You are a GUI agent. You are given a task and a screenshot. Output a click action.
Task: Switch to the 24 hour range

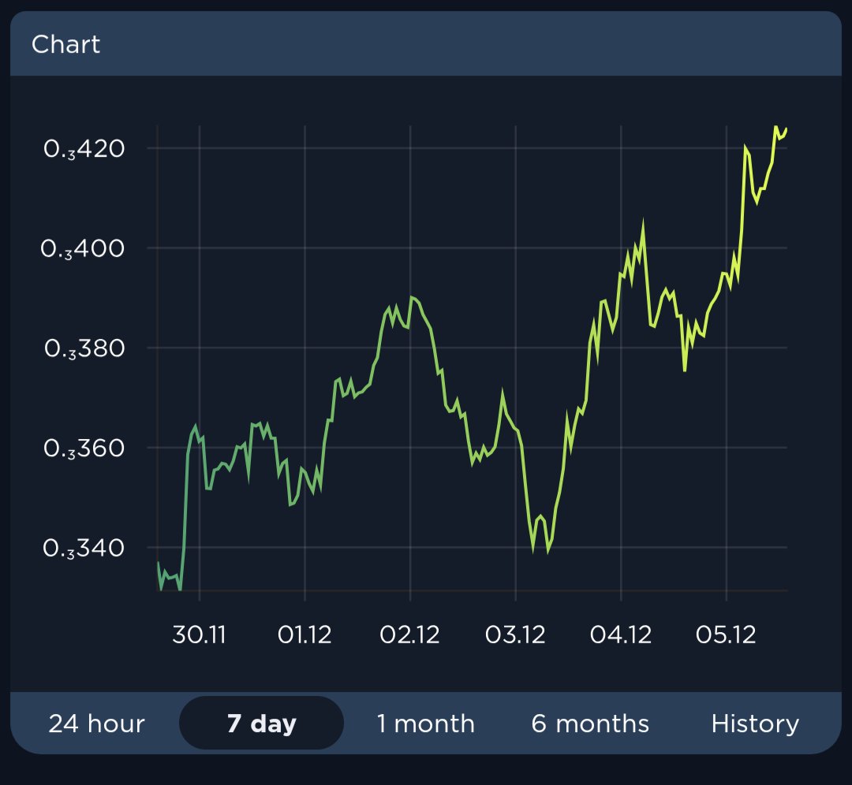pos(97,724)
